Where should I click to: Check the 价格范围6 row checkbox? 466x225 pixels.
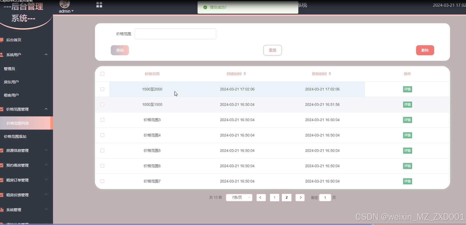pos(102,166)
